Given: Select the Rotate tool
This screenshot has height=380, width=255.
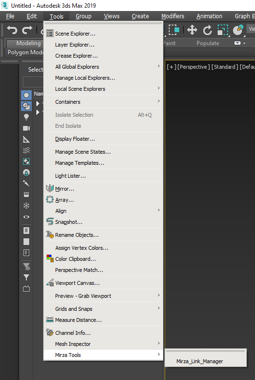Looking at the screenshot, I should [x=208, y=30].
